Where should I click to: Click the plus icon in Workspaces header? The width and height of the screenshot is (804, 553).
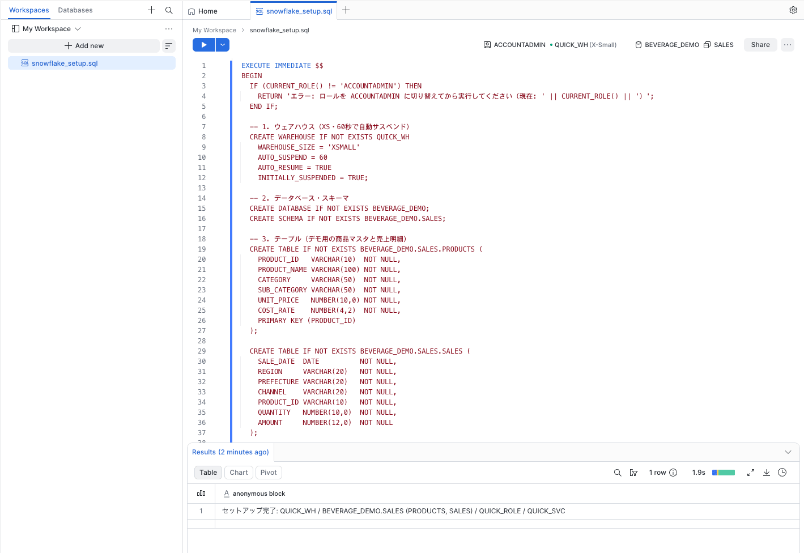coord(151,10)
